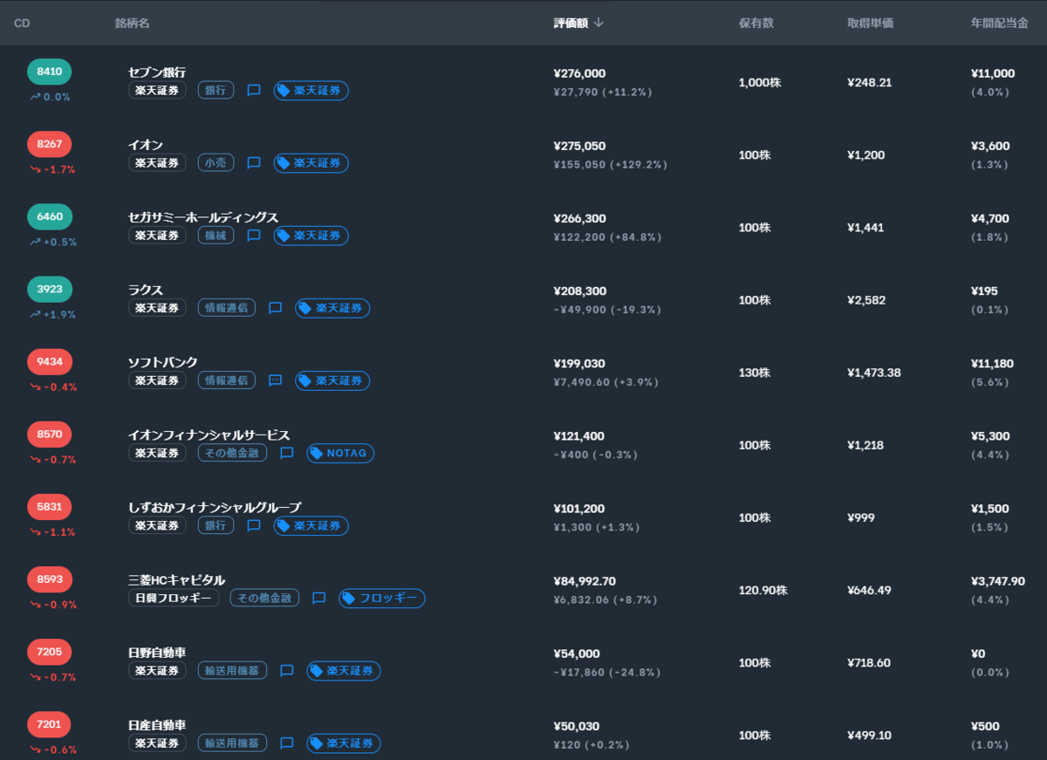Click stock code badge 3923
Viewport: 1047px width, 760px height.
(49, 289)
